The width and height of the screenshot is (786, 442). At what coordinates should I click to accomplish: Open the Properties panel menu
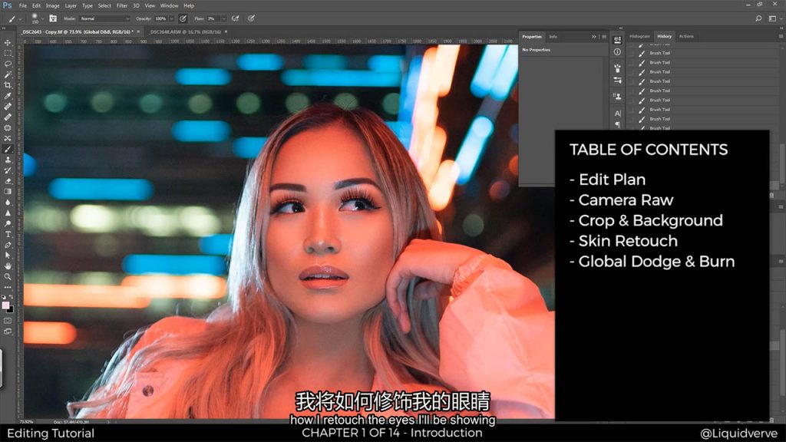point(604,37)
